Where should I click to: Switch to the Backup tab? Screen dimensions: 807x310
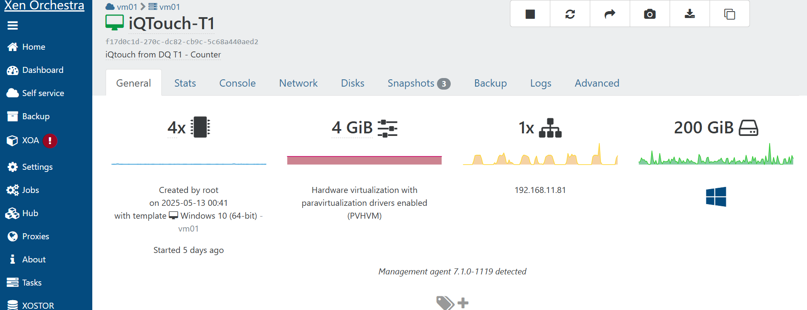point(490,83)
